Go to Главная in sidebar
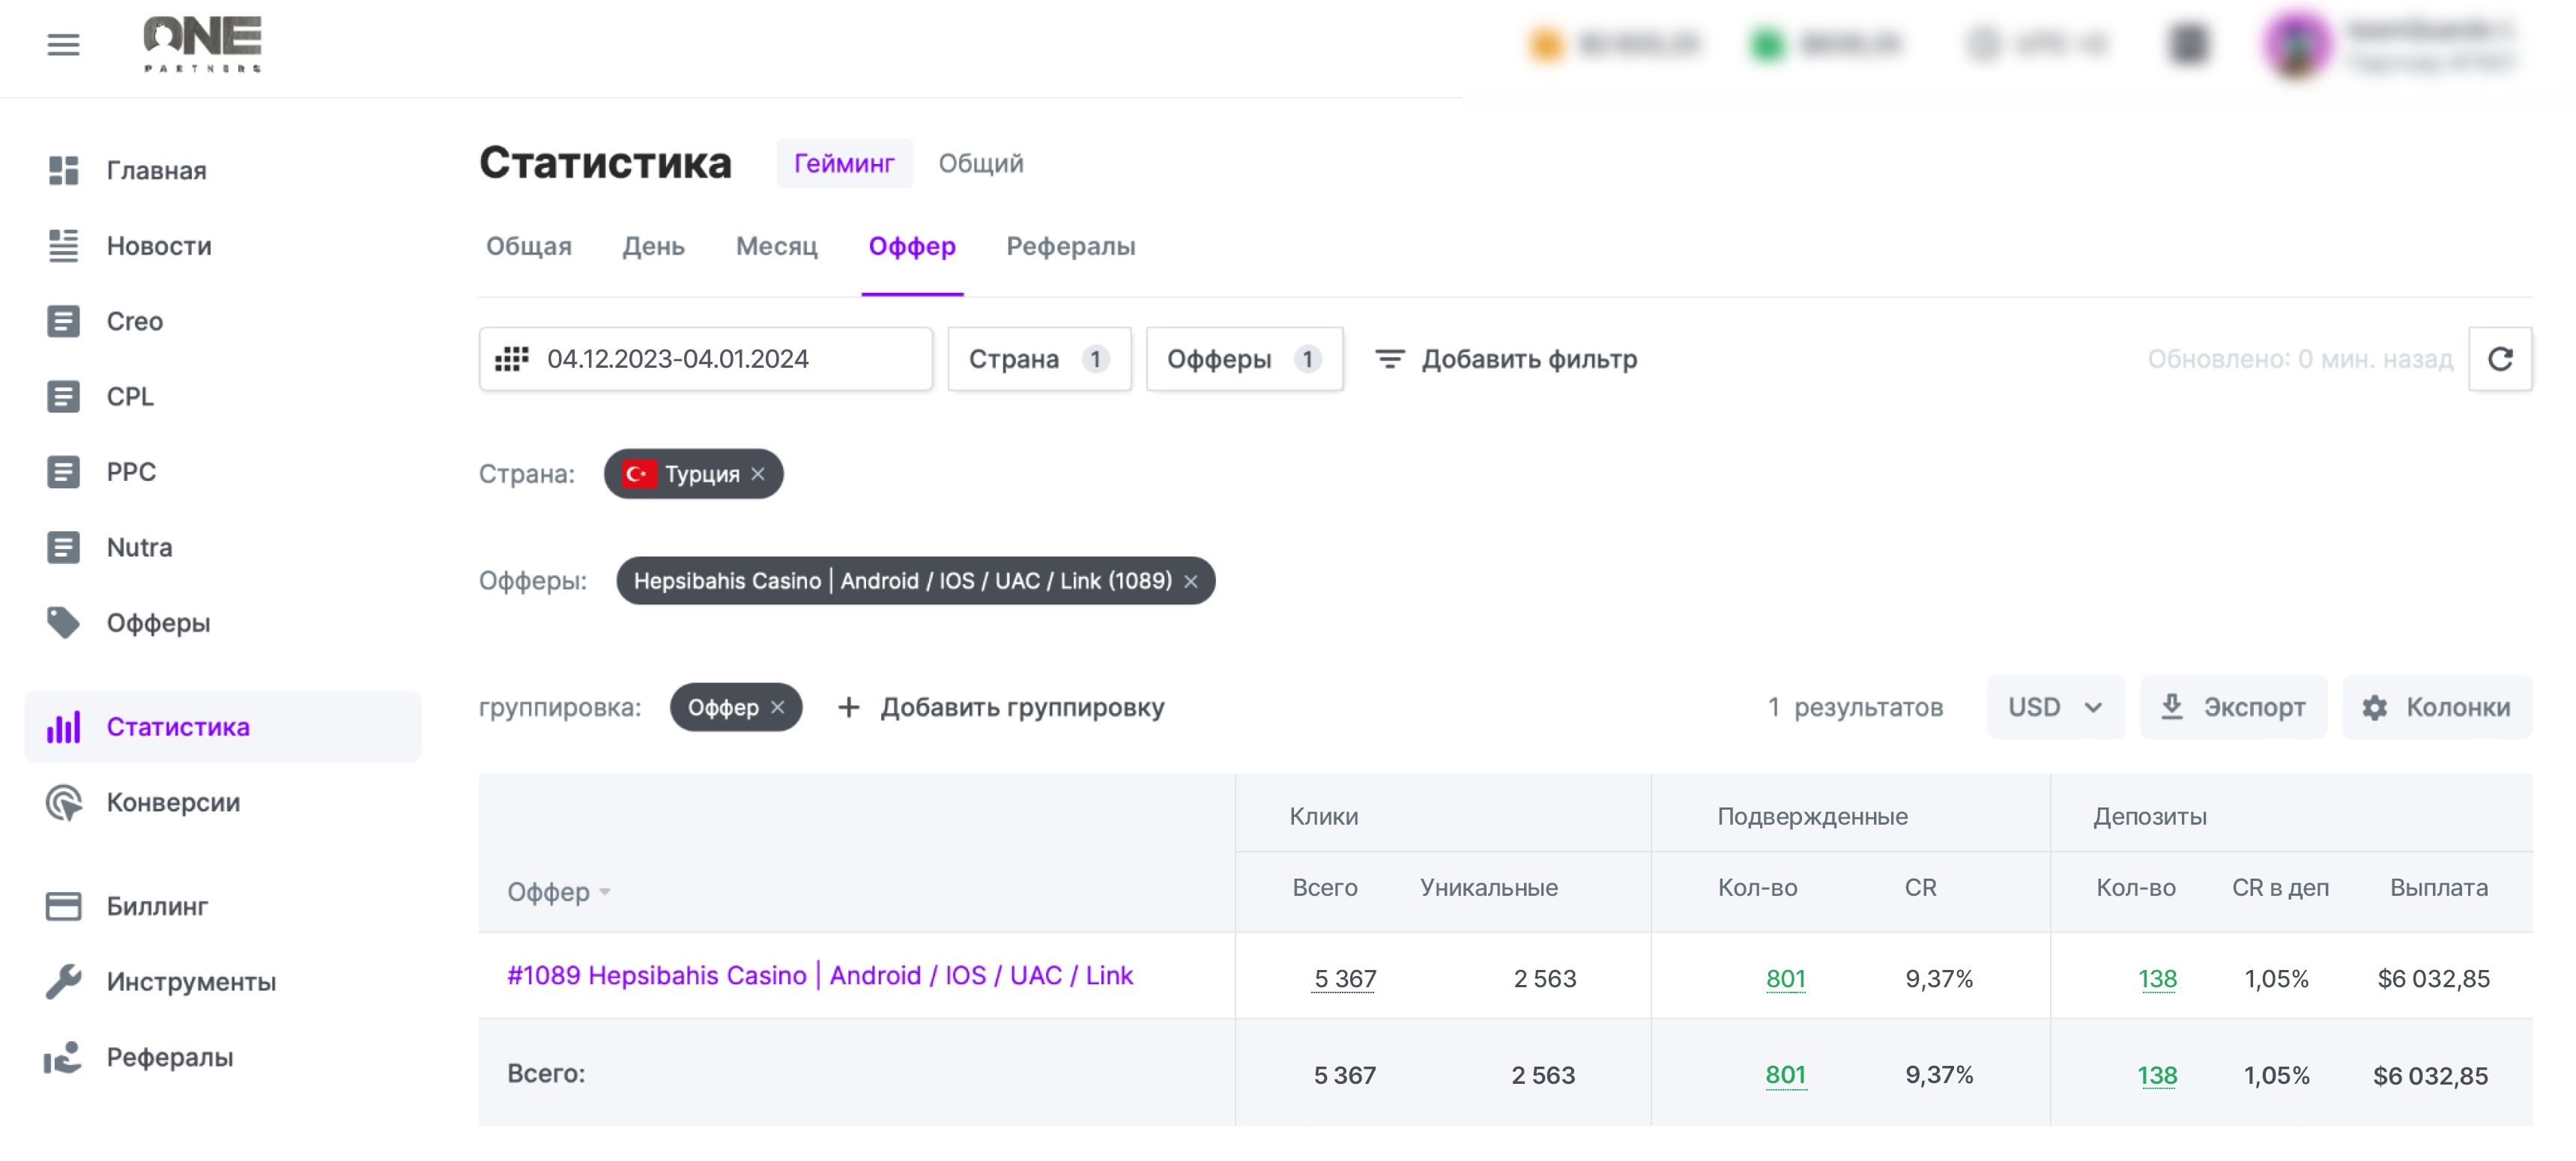The height and width of the screenshot is (1161, 2576). (157, 170)
